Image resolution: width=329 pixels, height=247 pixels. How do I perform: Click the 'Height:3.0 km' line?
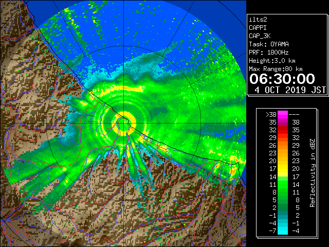(272, 61)
